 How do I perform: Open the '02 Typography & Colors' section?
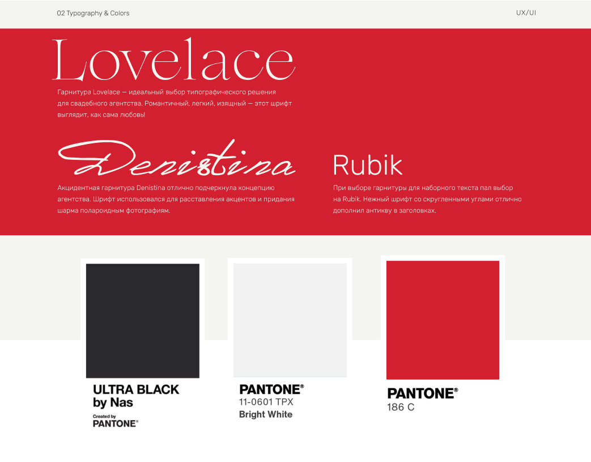pos(93,12)
